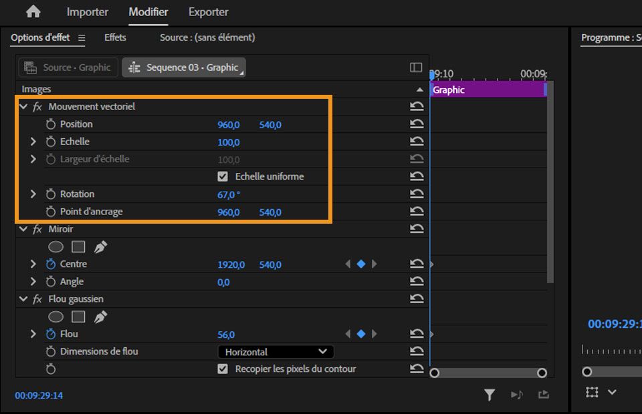
Task: Open the Exporter tab
Action: 208,11
